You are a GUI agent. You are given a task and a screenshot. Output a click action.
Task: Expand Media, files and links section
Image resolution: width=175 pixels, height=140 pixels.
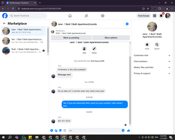[x=152, y=67]
